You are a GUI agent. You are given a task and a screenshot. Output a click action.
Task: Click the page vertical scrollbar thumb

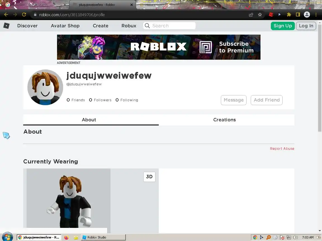tap(320, 78)
